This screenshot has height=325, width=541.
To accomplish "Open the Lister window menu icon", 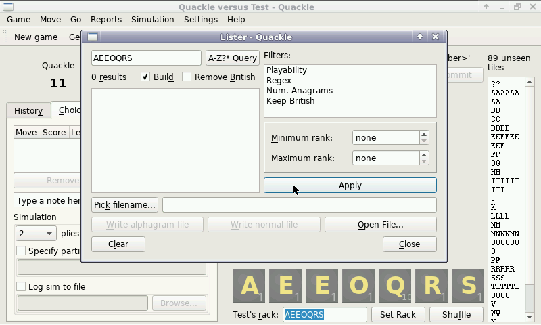I will pos(93,37).
